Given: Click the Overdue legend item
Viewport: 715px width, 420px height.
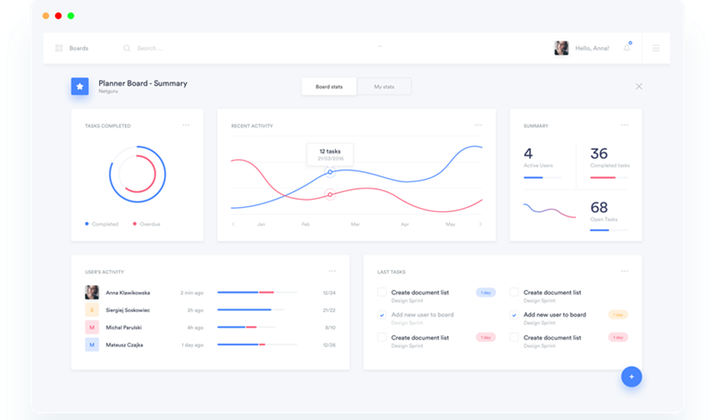Looking at the screenshot, I should click(147, 224).
